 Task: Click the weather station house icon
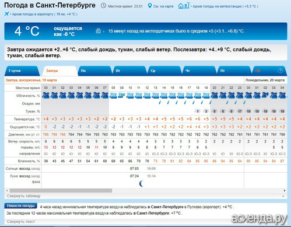(183, 6)
